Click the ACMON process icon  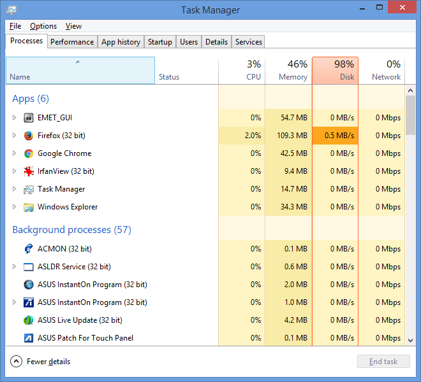pos(29,249)
